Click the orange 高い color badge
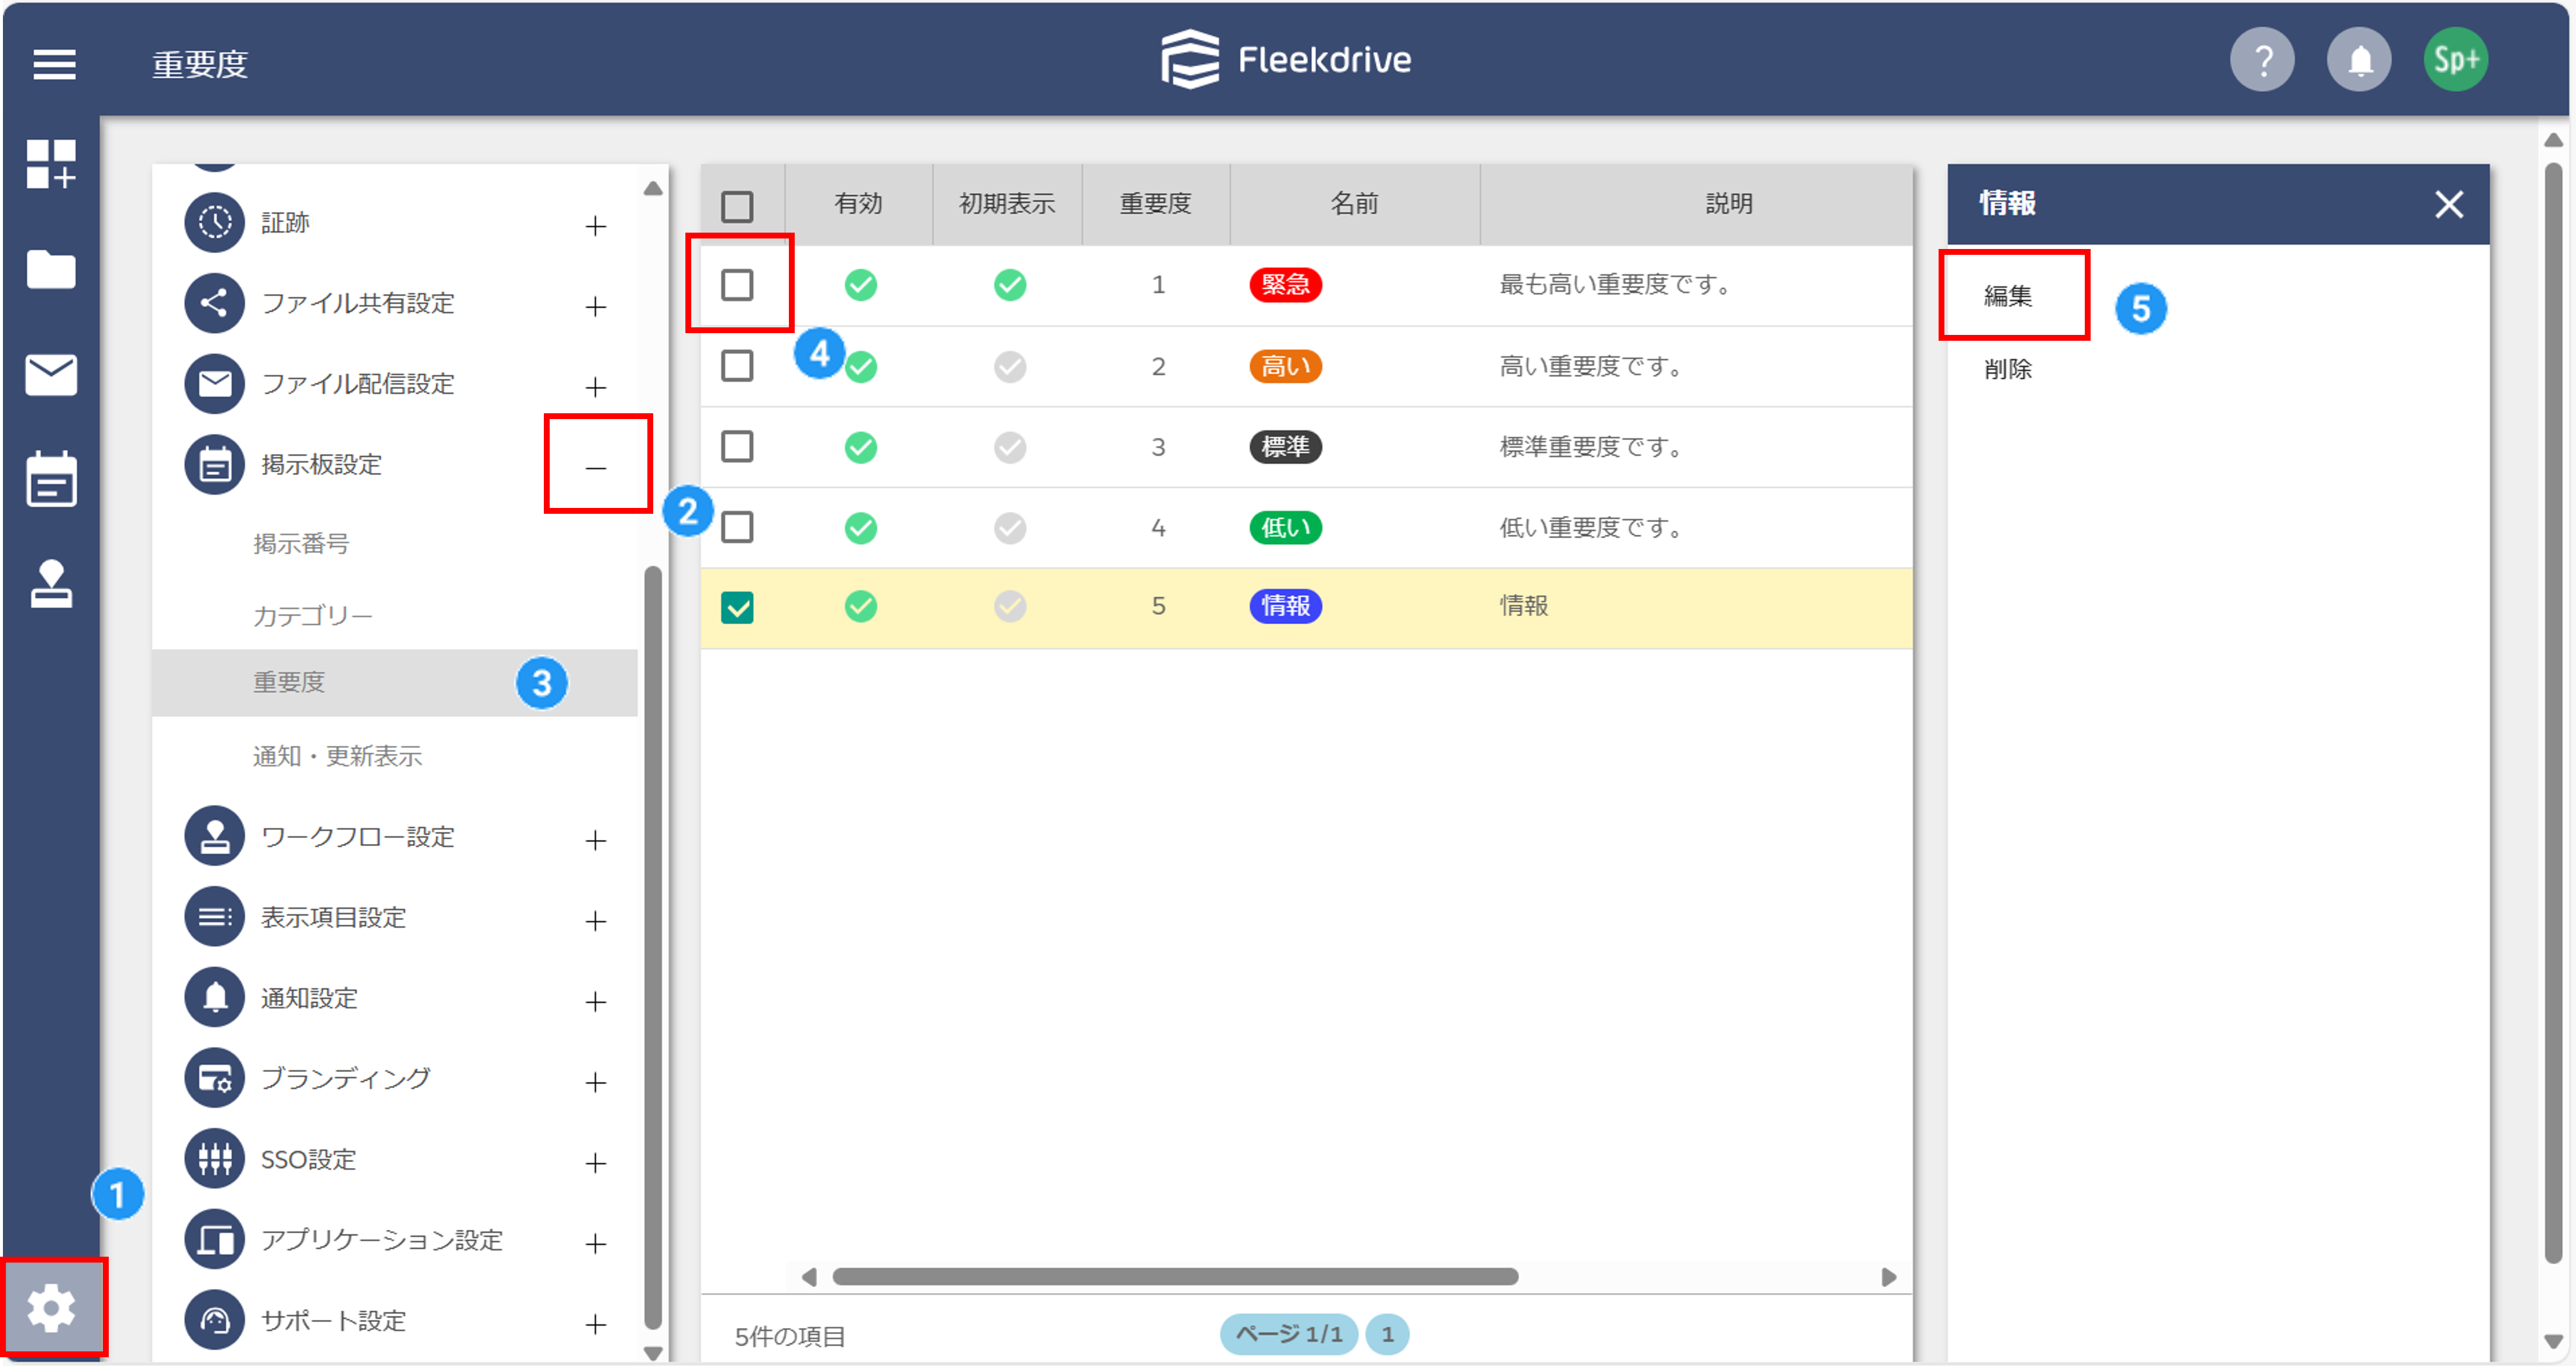This screenshot has height=1366, width=2576. [1285, 366]
